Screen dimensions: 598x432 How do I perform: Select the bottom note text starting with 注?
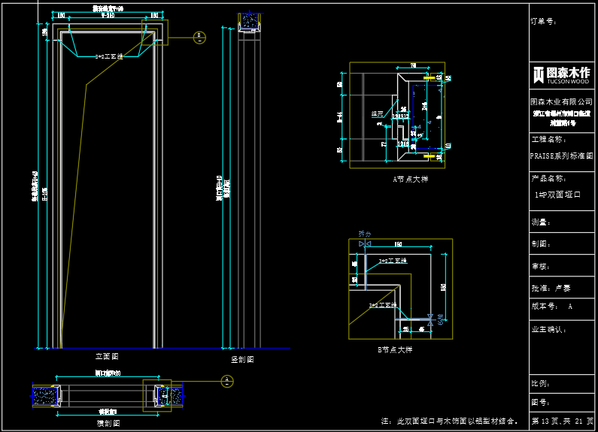(x=449, y=421)
